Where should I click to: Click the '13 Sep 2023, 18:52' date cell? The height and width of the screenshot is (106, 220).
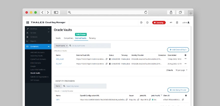coord(174,59)
